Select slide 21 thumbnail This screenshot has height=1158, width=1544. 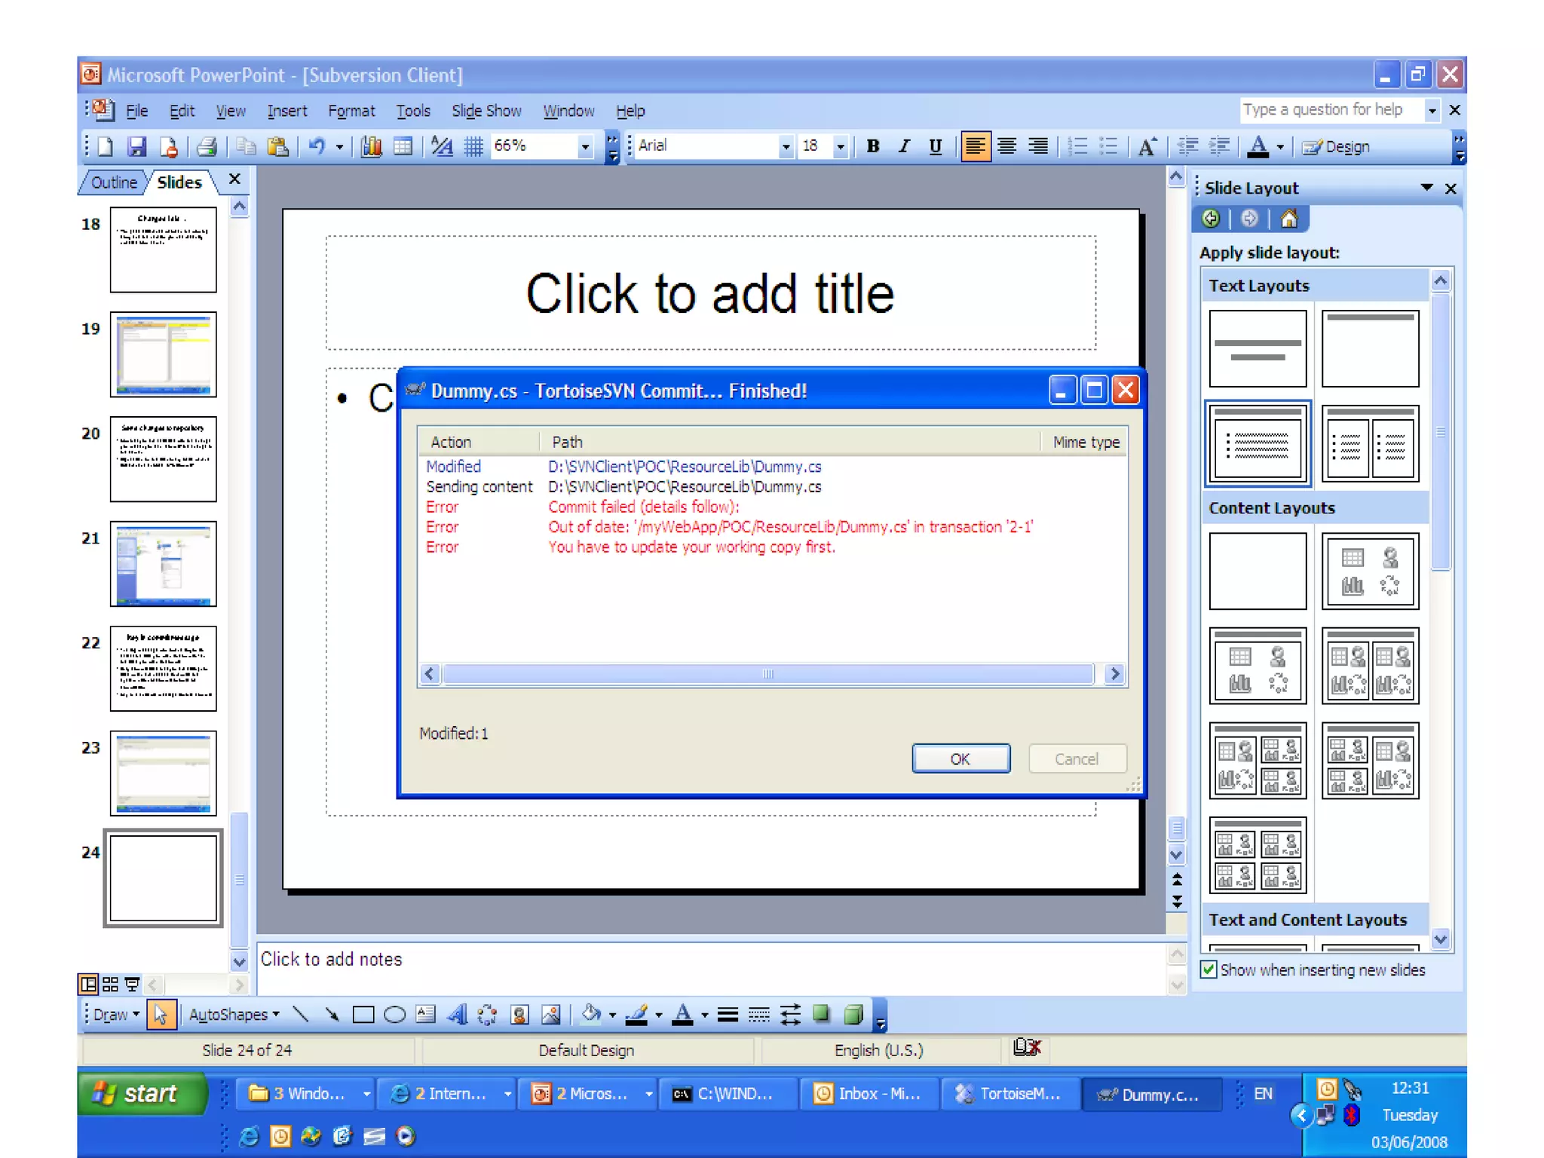(x=163, y=564)
